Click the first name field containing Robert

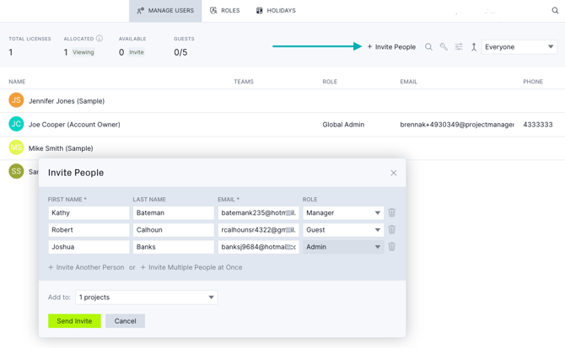tap(89, 229)
